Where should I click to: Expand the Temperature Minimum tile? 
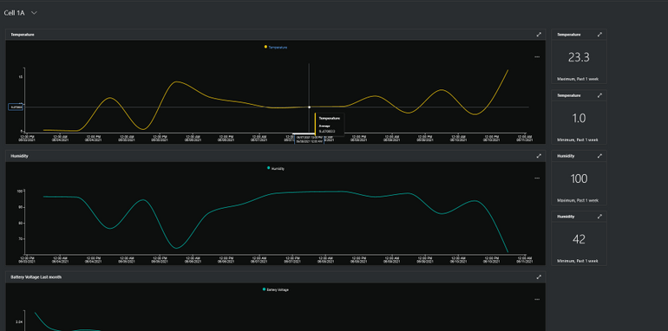599,95
